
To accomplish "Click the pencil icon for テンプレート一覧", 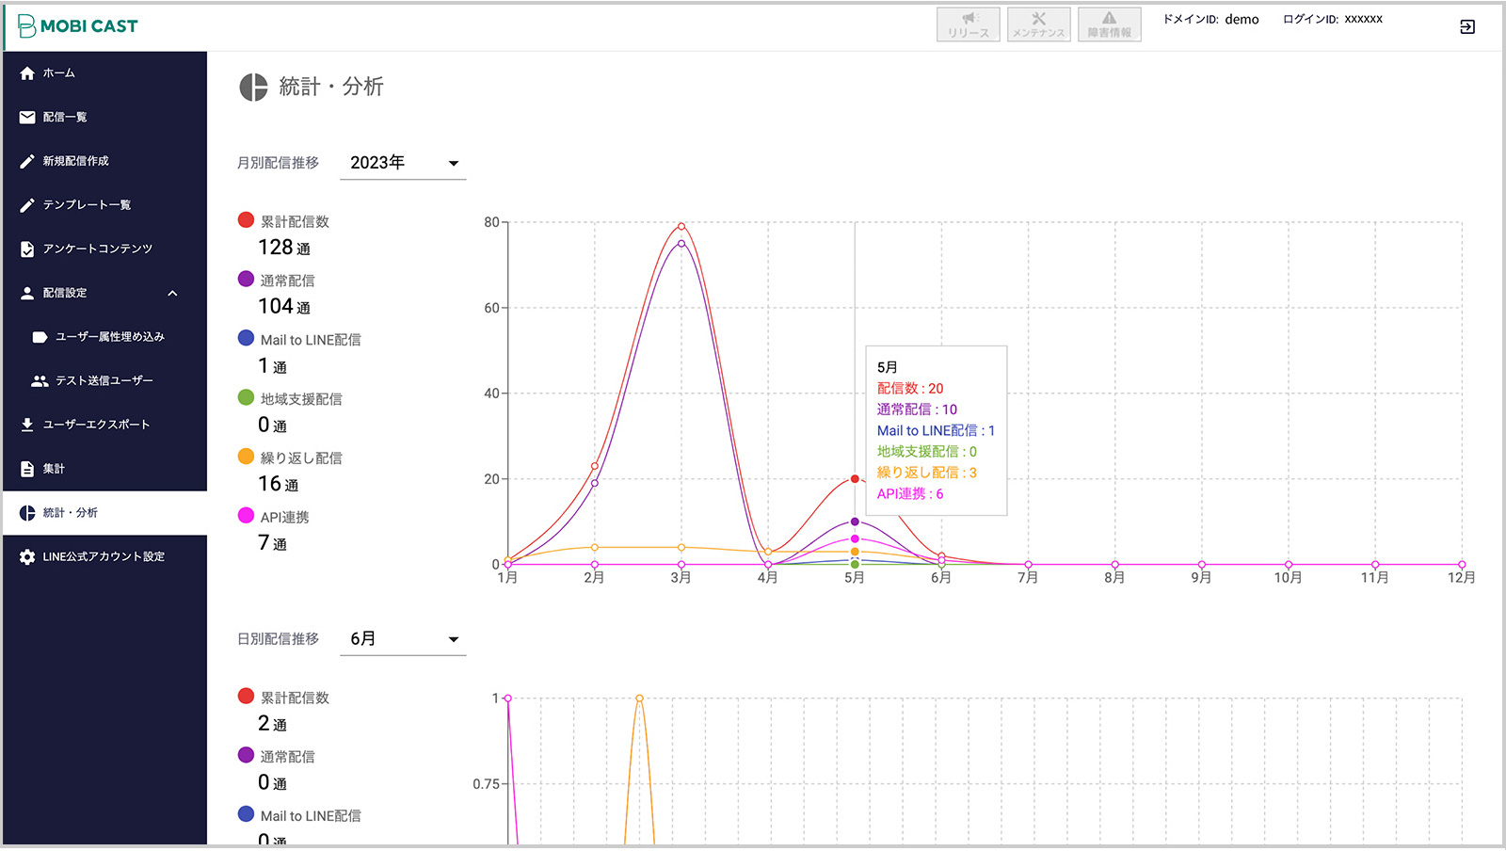I will 27,205.
